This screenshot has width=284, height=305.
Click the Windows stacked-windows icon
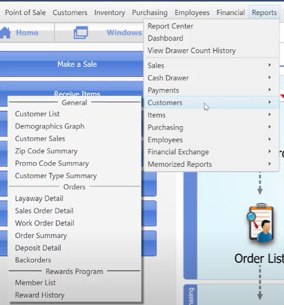click(x=81, y=33)
